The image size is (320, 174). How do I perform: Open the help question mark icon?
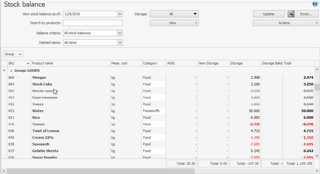tap(315, 4)
